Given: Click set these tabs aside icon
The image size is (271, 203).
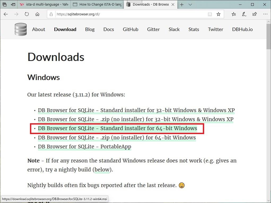Looking at the screenshot, I should (13, 5).
